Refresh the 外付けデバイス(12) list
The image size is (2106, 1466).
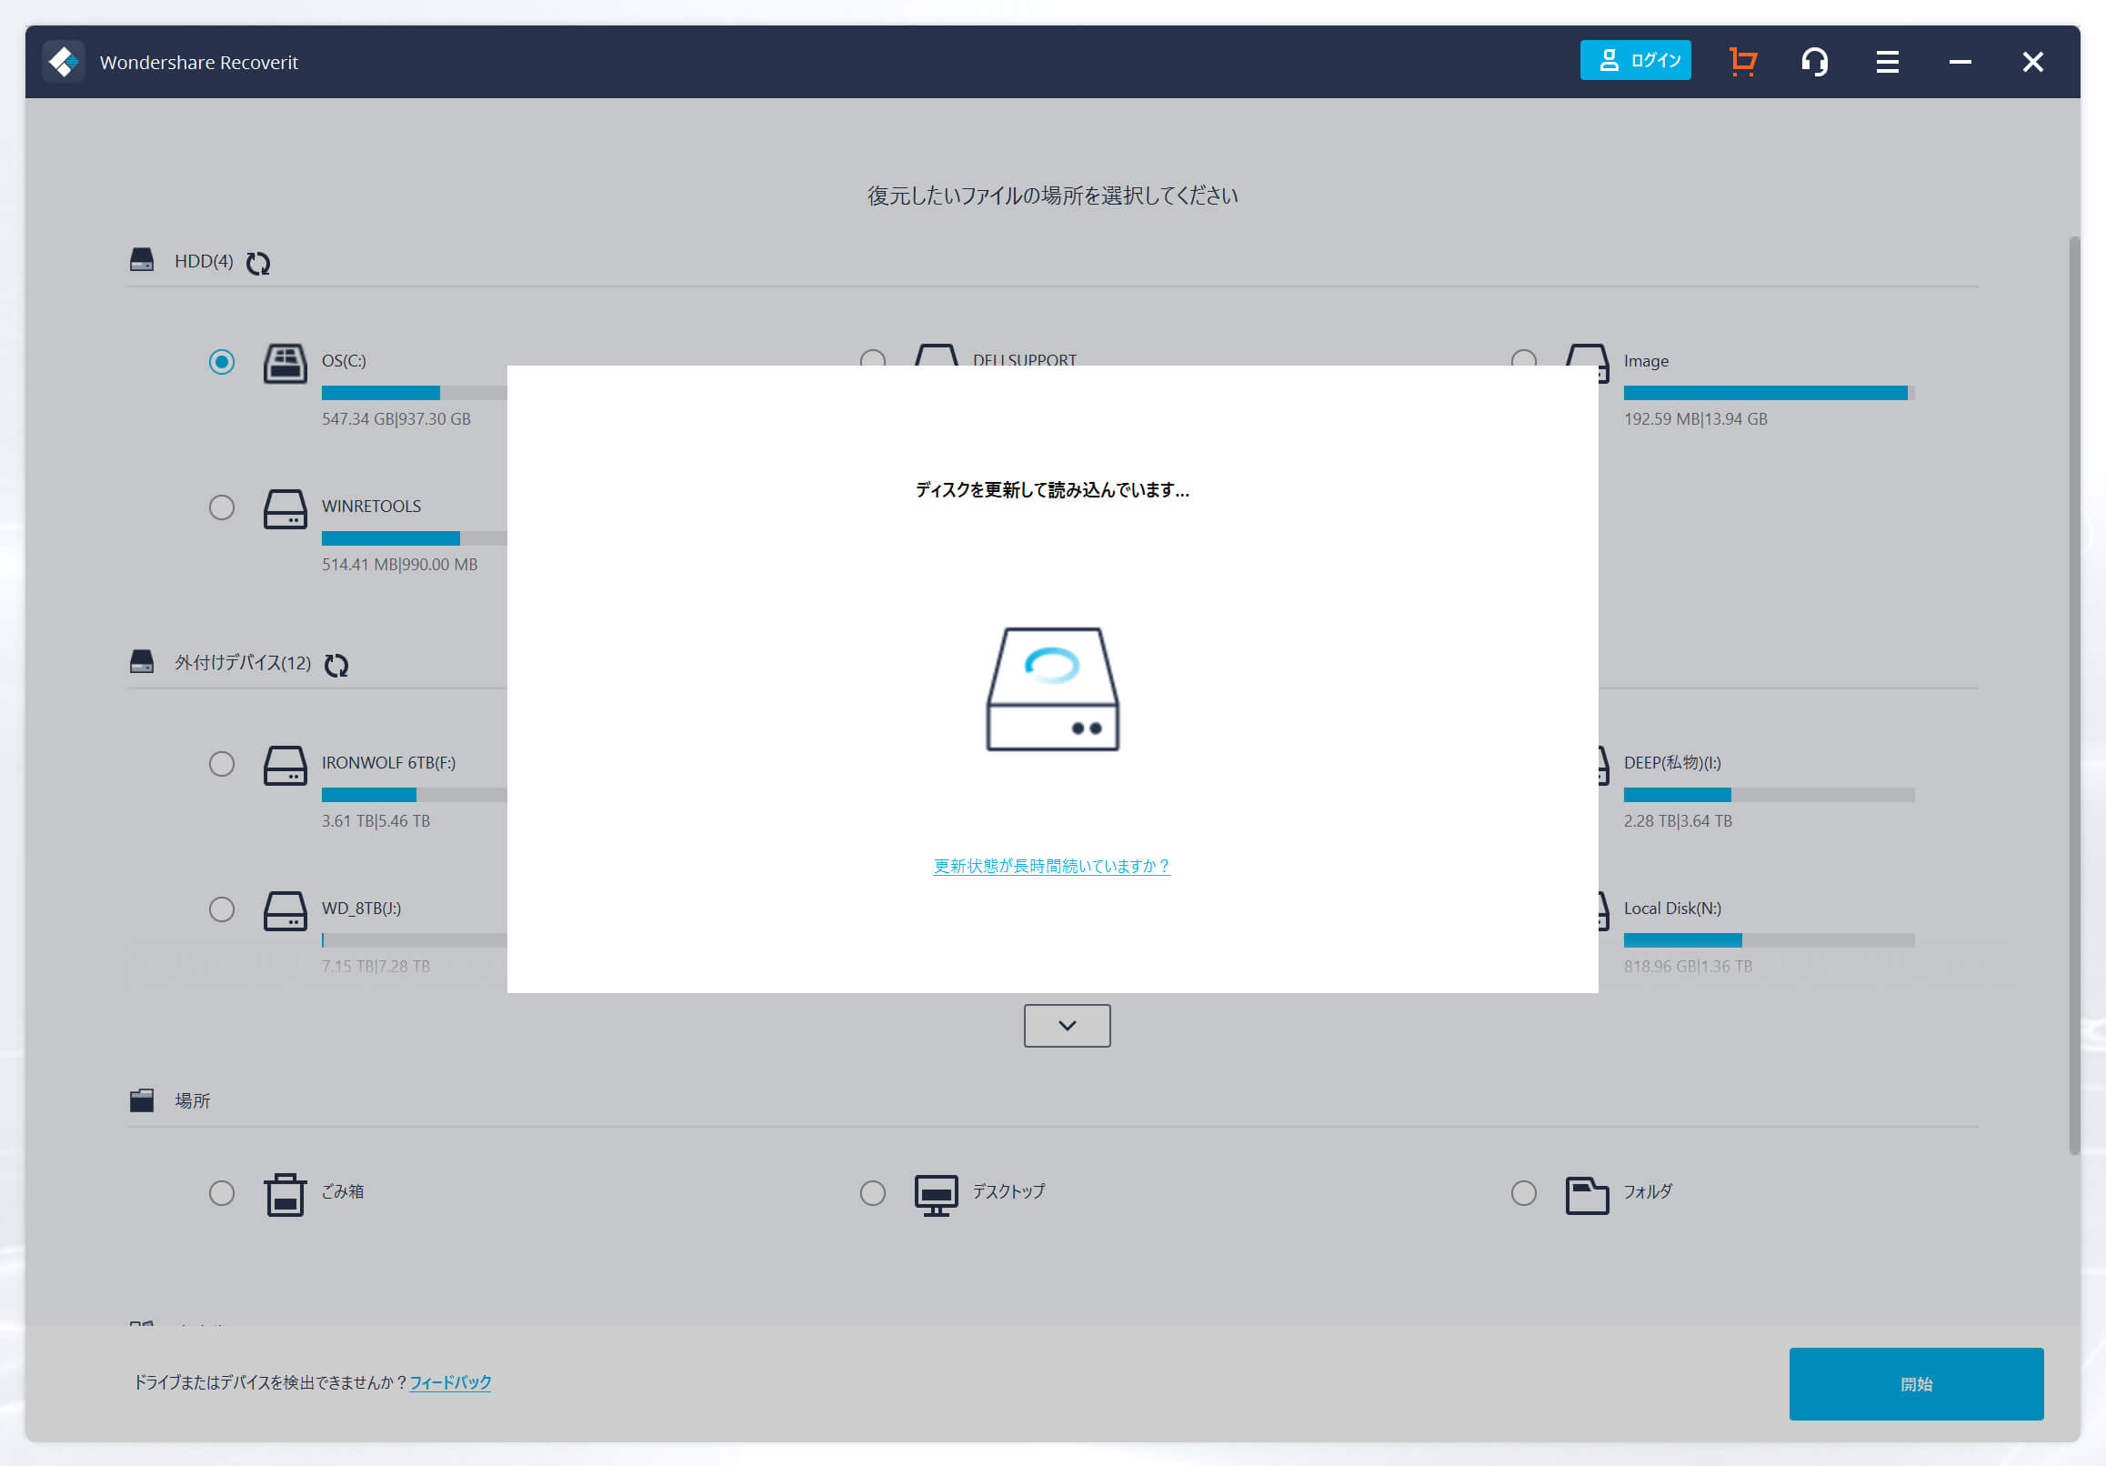point(336,664)
